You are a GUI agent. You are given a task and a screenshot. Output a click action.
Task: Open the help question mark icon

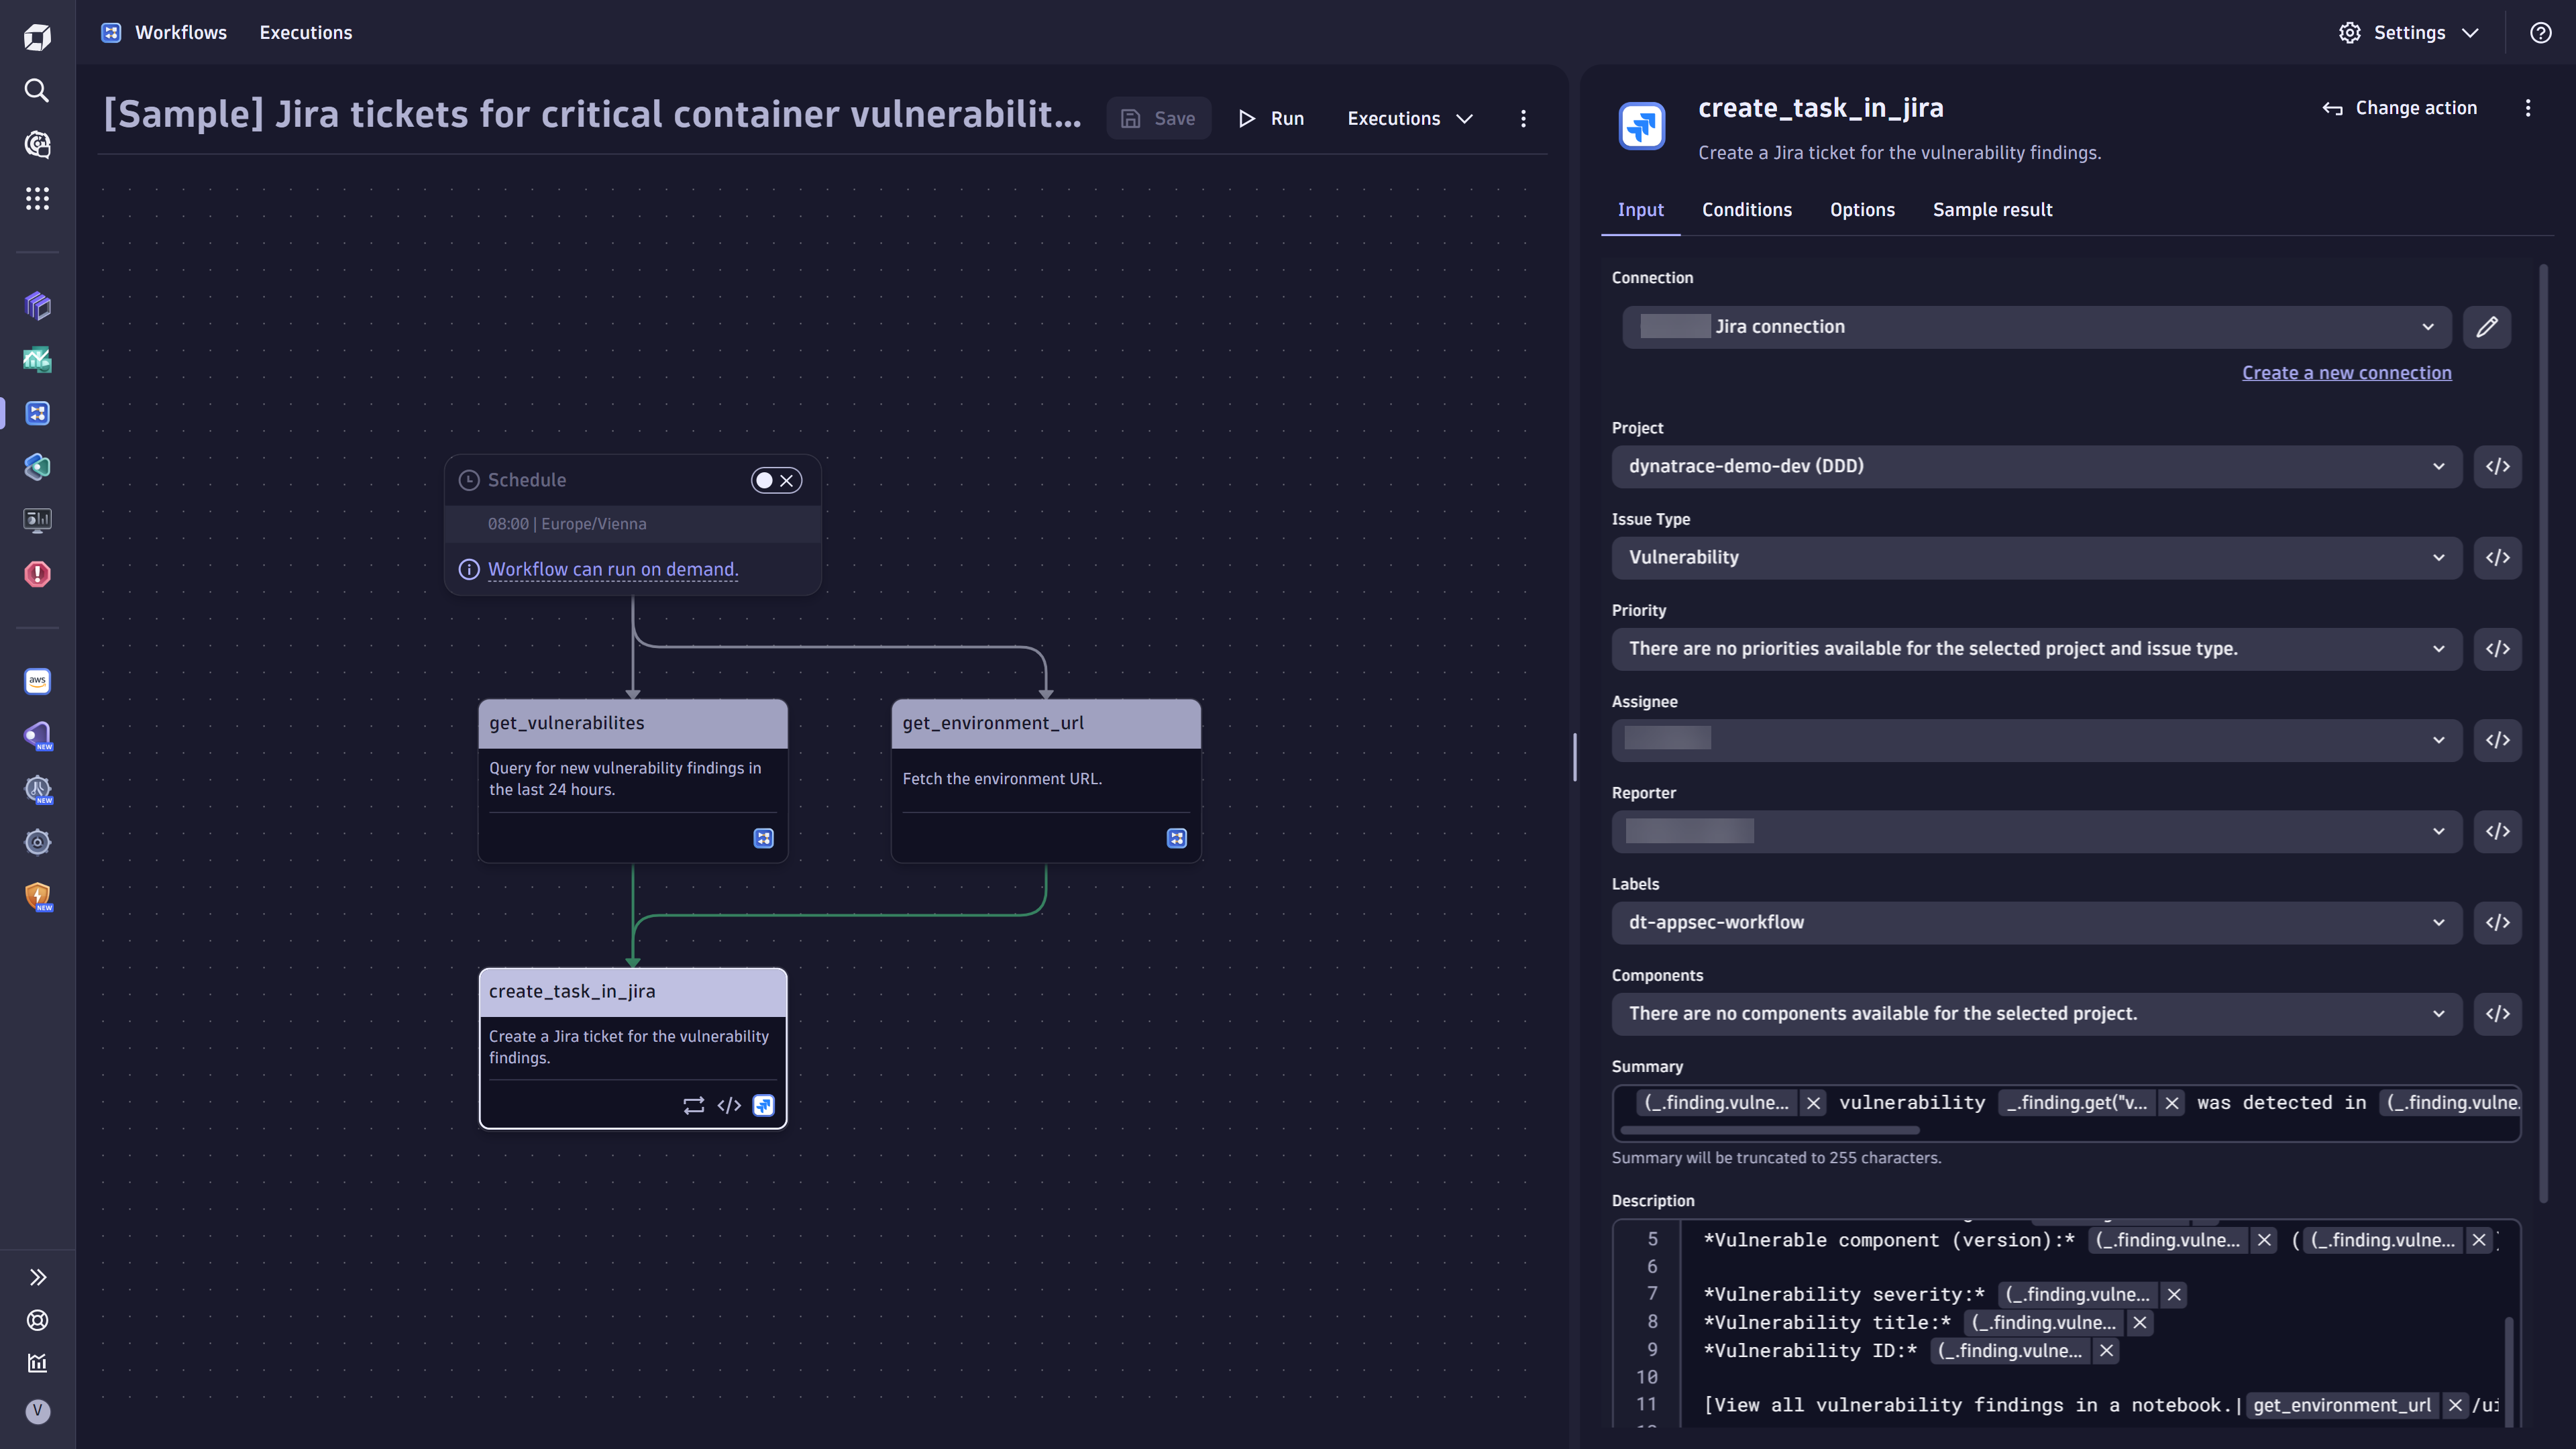tap(2540, 33)
